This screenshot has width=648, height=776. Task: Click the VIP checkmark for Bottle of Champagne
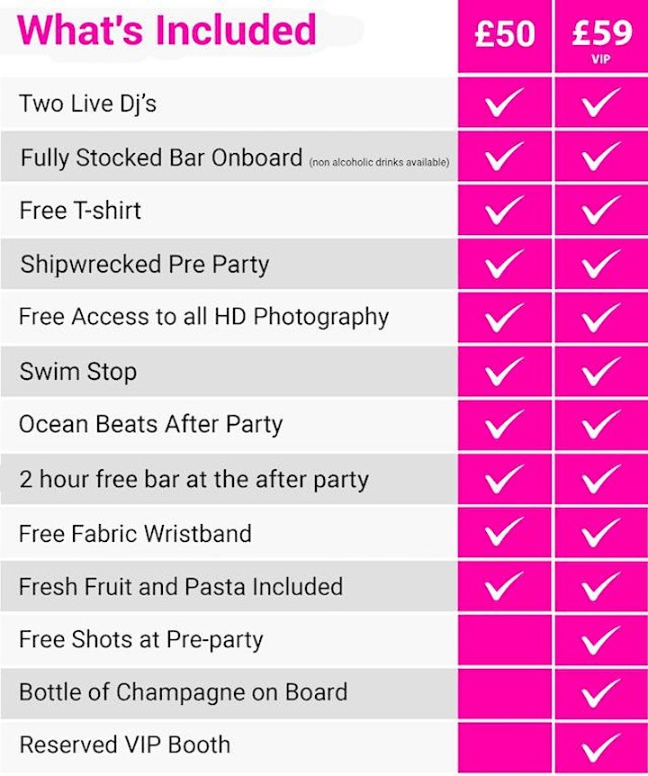(x=601, y=693)
